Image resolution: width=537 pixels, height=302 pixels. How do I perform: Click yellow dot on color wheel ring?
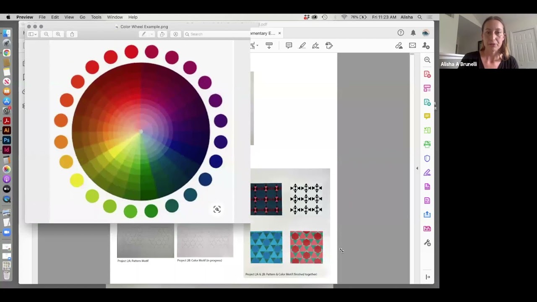77,180
